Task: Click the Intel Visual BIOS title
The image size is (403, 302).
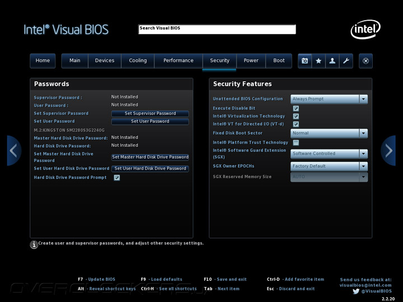Action: [66, 30]
